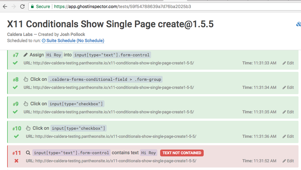This screenshot has height=170, width=301.
Task: Click the step number #9
Action: 16,104
